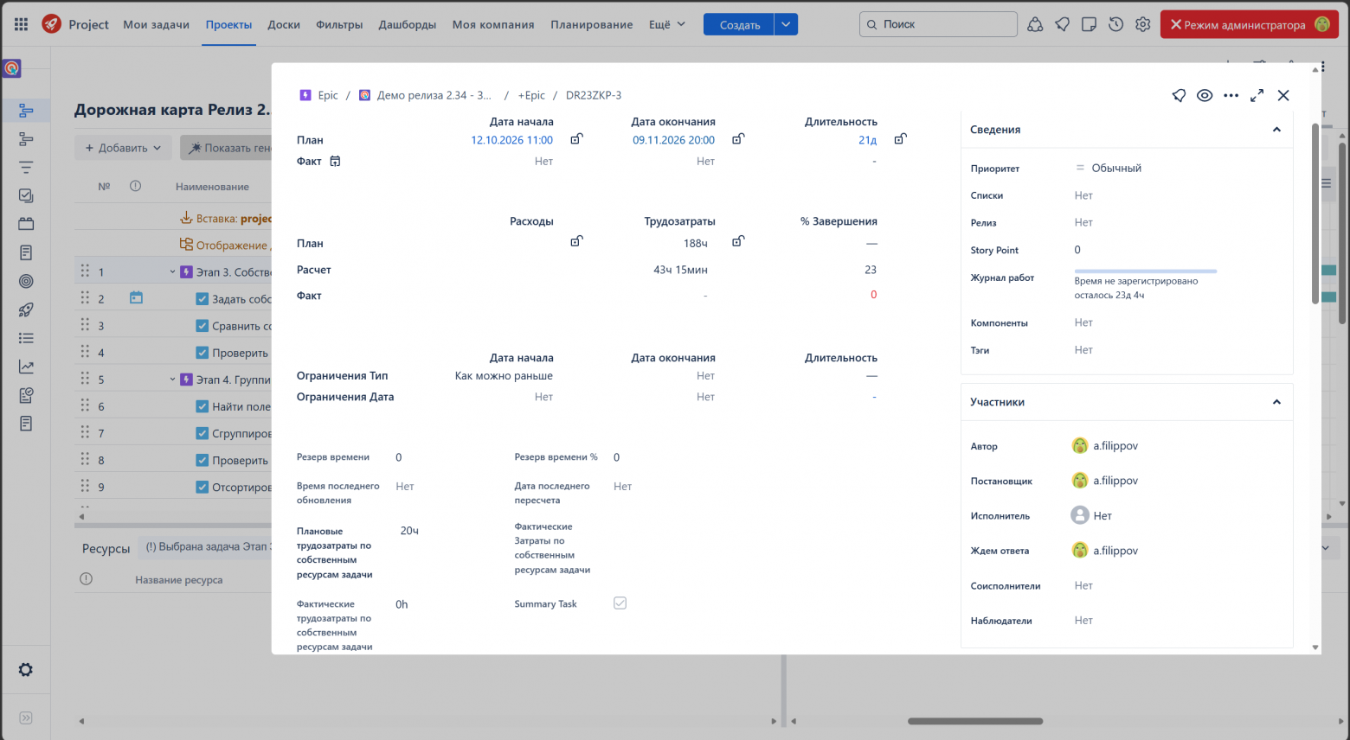Open the Дашборды menu item
1350x740 pixels.
pyautogui.click(x=408, y=24)
